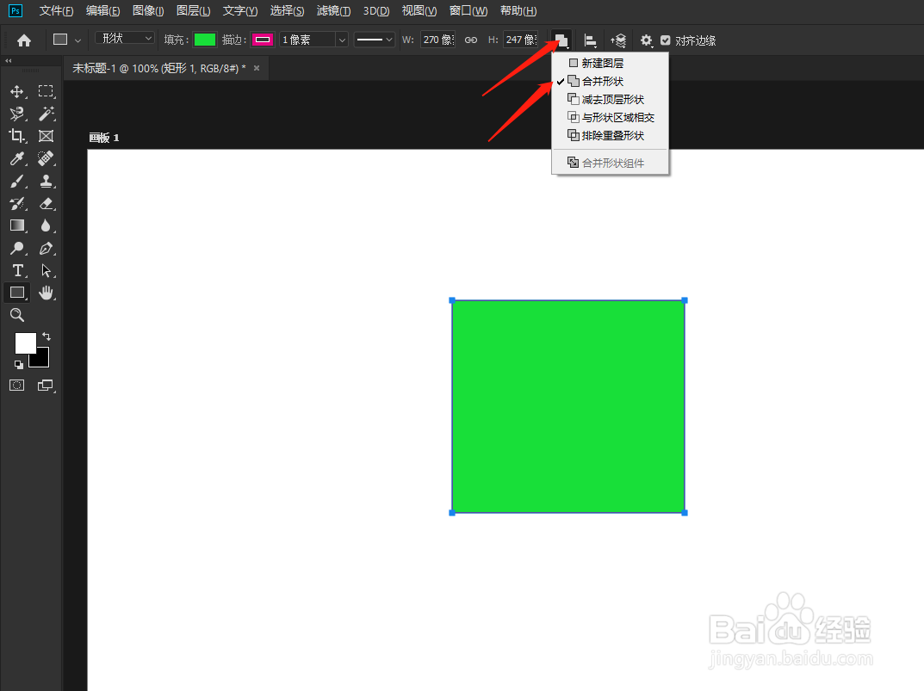924x691 pixels.
Task: Open path operations button
Action: tap(561, 40)
